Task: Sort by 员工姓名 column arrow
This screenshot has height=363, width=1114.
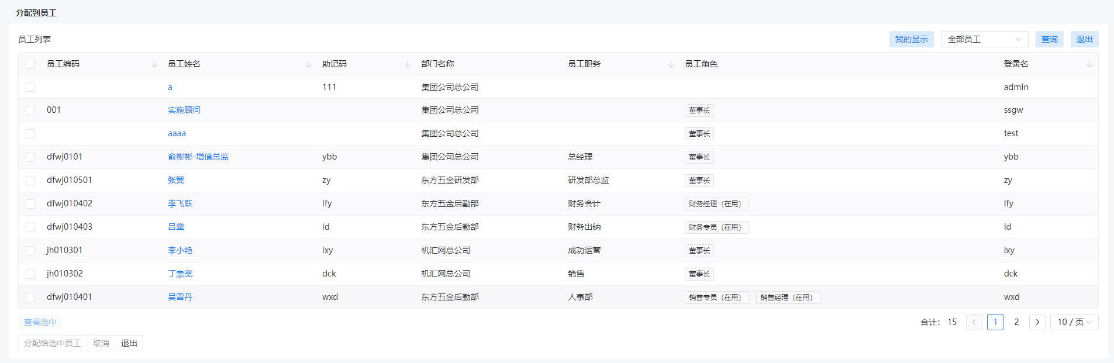Action: [x=309, y=64]
